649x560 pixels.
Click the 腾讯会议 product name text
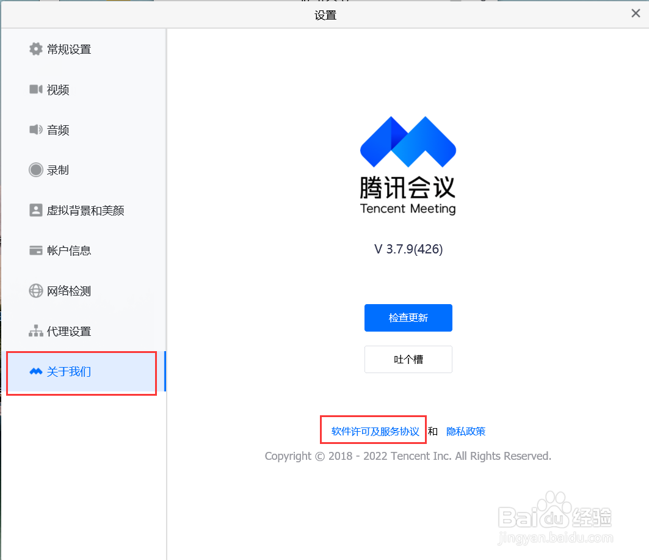408,187
